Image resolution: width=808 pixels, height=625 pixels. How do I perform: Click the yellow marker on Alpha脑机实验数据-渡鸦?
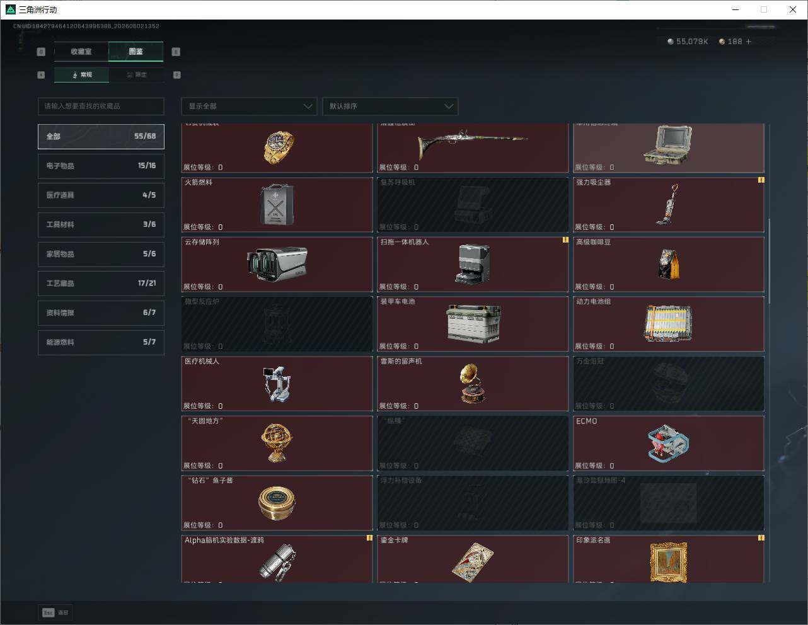pyautogui.click(x=369, y=538)
